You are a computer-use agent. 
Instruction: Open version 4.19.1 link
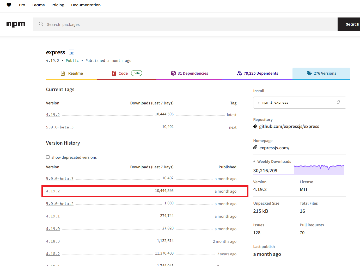(53, 216)
